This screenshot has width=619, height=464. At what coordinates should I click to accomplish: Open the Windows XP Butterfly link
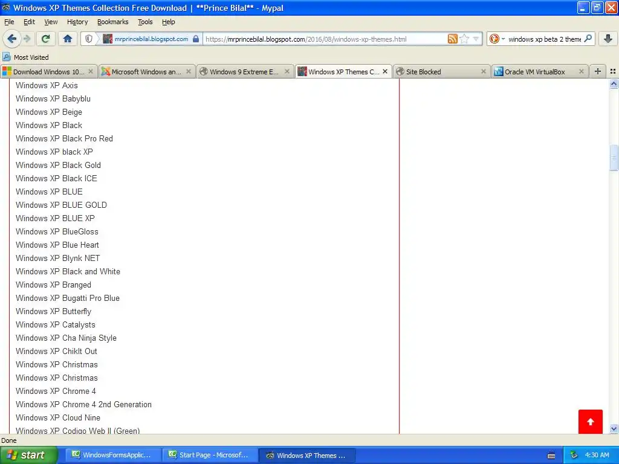(x=53, y=311)
